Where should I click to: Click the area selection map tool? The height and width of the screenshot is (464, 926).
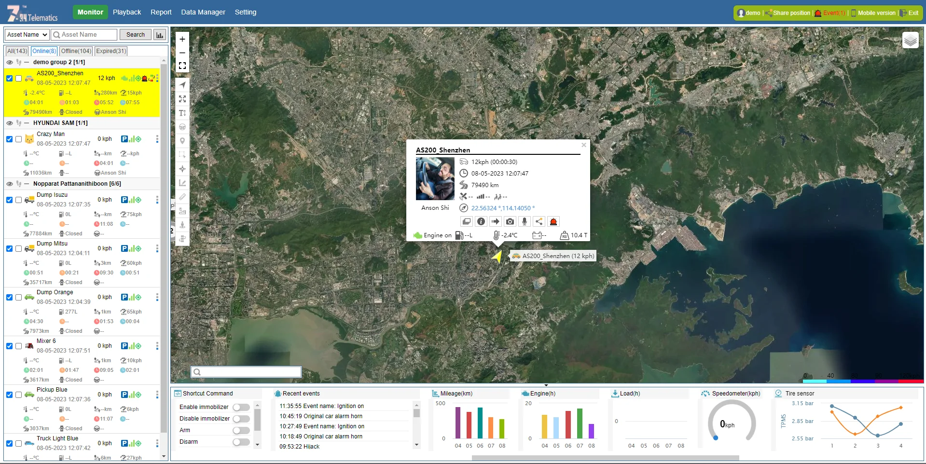(182, 155)
